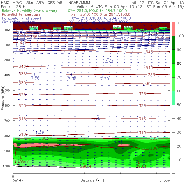185x185 pixels.
Task: Click the 'Pressure (hPa)' axis title
Action: (2, 98)
